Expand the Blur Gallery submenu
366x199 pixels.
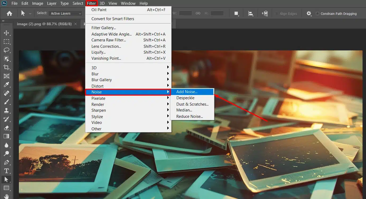coord(128,80)
